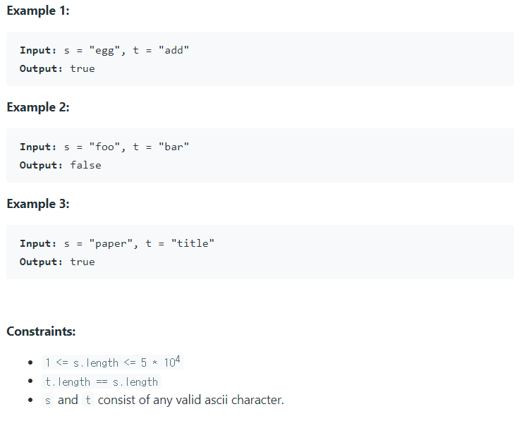
Task: Click the t.length == s.length constraint
Action: (x=102, y=382)
